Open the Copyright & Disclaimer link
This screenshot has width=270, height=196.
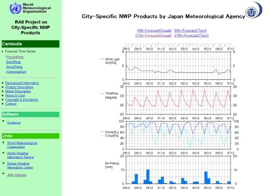[22, 99]
